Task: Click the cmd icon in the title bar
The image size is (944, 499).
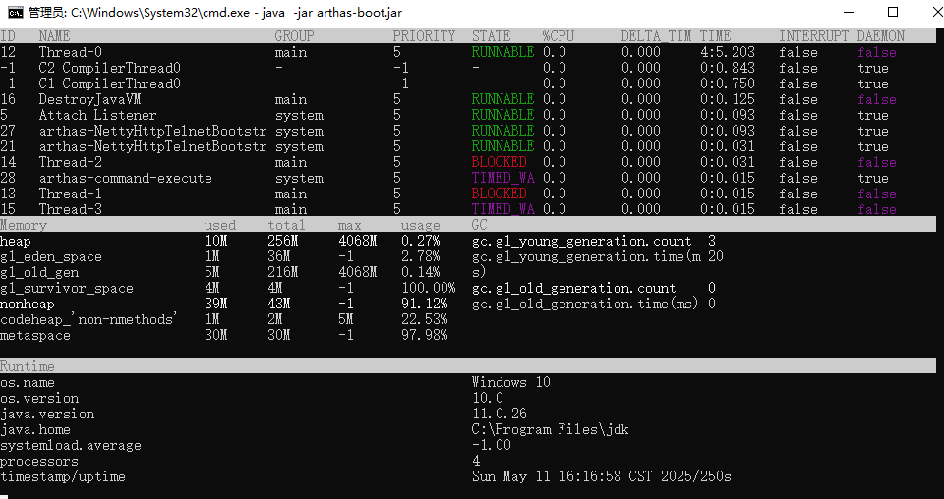Action: coord(15,13)
